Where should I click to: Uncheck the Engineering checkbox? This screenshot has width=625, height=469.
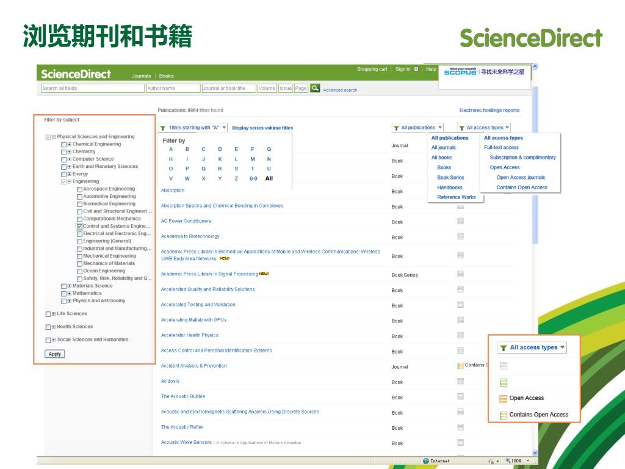[x=63, y=182]
